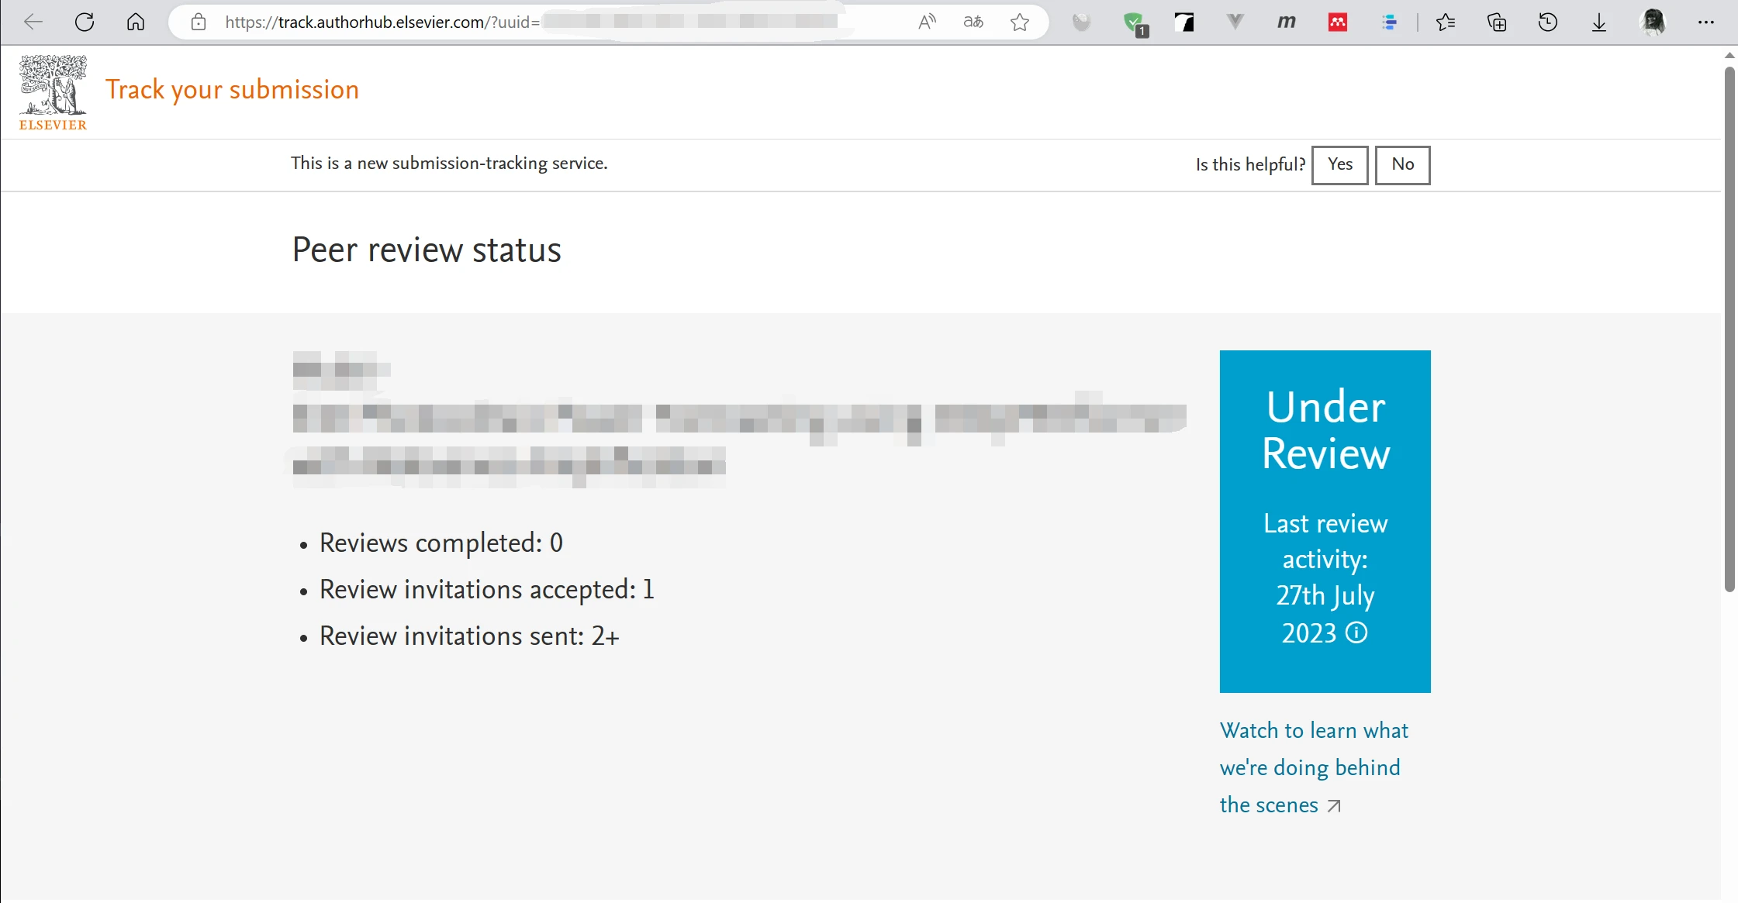Screen dimensions: 1738x903
Task: Open the green shield extension icon
Action: tap(1134, 22)
